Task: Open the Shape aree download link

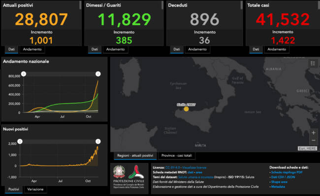Action: pos(279,182)
